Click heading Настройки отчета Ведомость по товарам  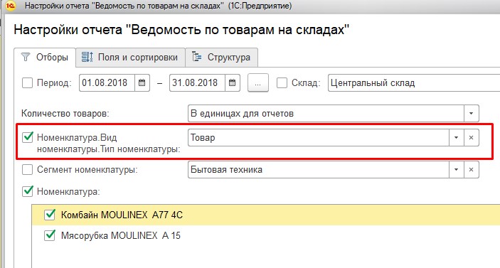pos(182,30)
